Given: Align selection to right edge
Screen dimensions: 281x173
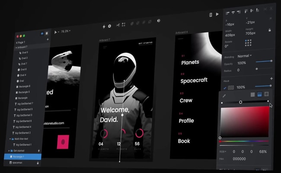Looking at the screenshot, I should click(239, 12).
